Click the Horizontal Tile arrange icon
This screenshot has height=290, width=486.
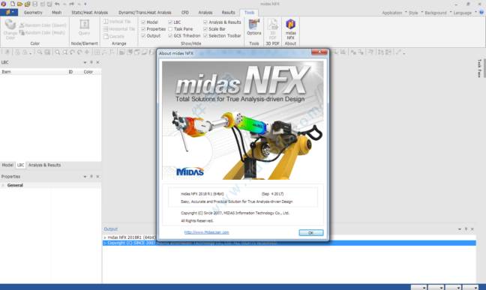(x=106, y=28)
